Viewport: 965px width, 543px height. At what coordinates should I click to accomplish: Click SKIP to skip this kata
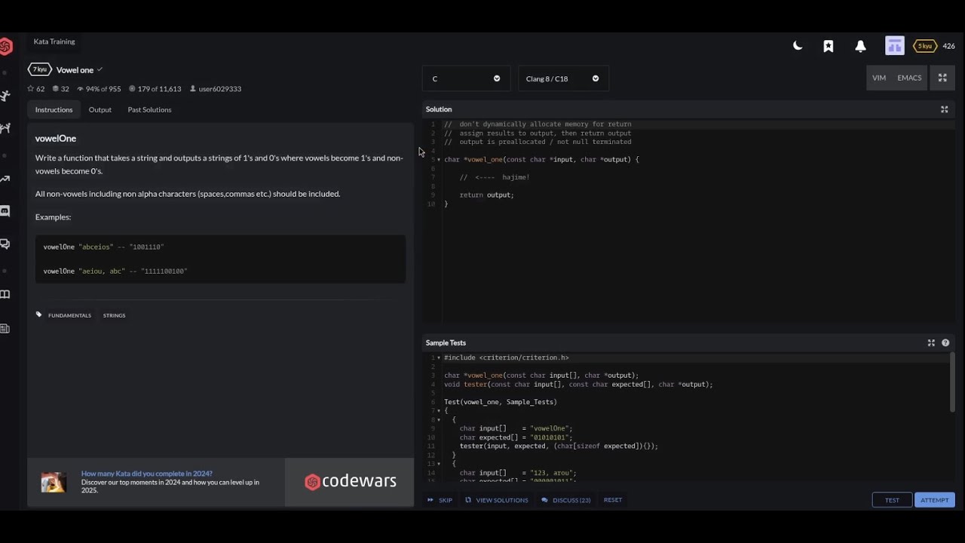click(440, 500)
